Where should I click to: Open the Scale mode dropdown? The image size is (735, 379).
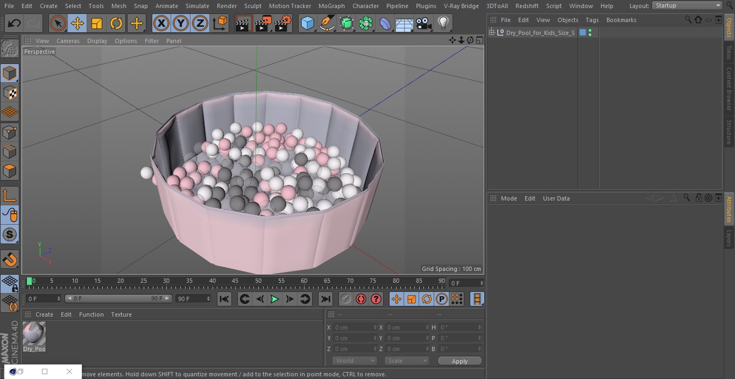407,361
